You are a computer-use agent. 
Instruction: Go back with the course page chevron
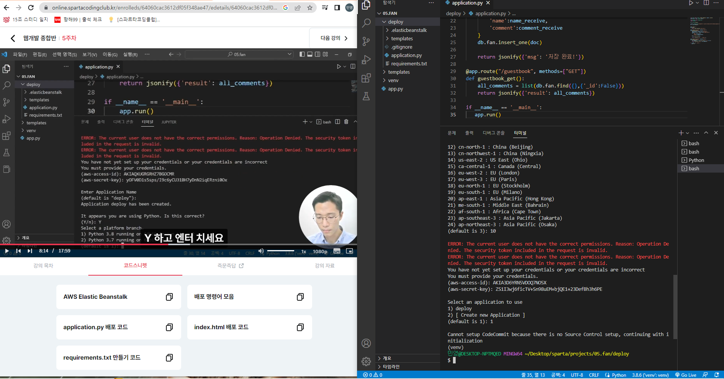point(13,38)
